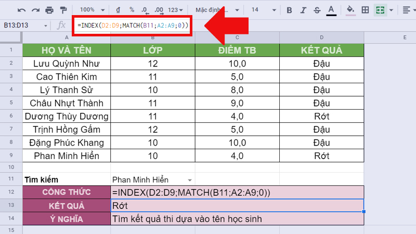Select column D header
This screenshot has height=234, width=416.
click(x=321, y=37)
